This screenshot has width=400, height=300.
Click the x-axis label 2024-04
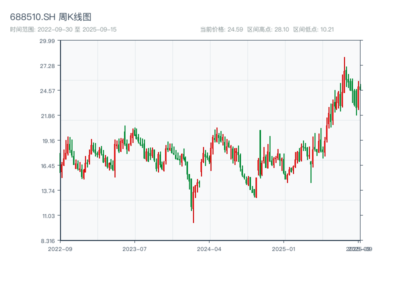[x=209, y=249]
